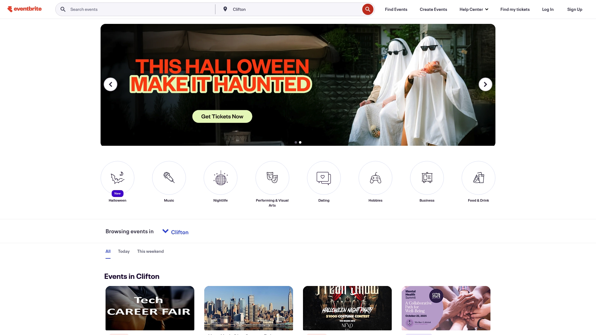Select the second carousel indicator dot
The width and height of the screenshot is (596, 335).
pyautogui.click(x=300, y=142)
